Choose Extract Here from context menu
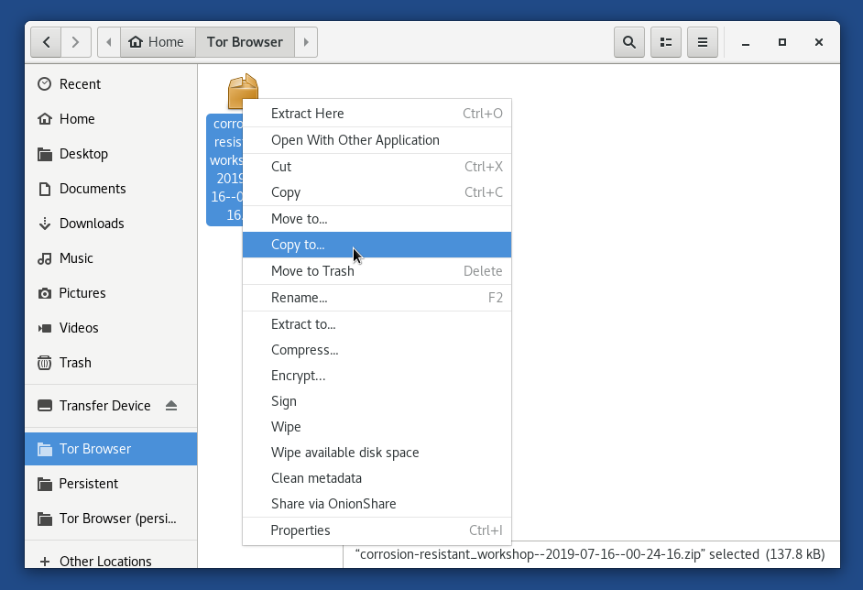The image size is (863, 590). [x=377, y=114]
